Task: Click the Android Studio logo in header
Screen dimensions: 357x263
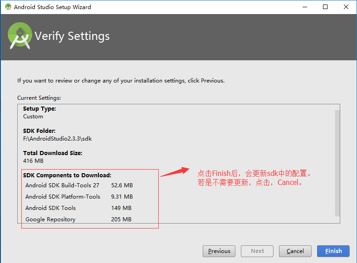Action: [x=20, y=36]
